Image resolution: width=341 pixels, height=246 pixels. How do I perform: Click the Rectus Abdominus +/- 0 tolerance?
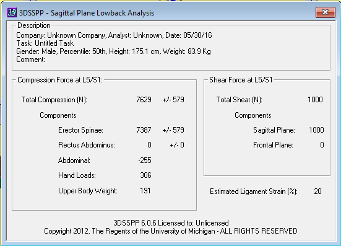[x=177, y=145]
